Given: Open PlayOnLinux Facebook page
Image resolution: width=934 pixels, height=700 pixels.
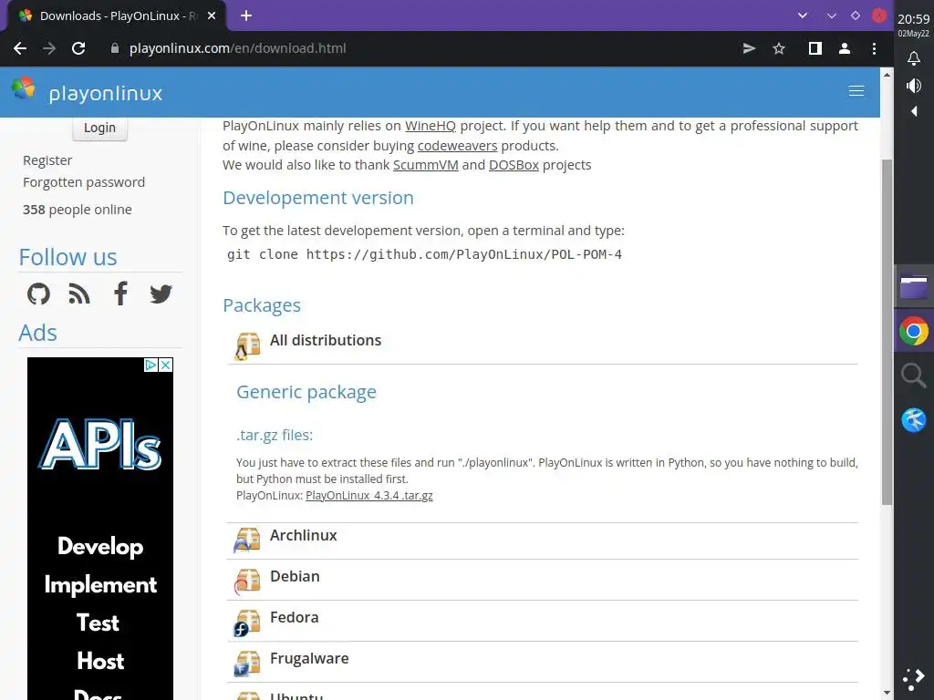Looking at the screenshot, I should click(x=121, y=293).
